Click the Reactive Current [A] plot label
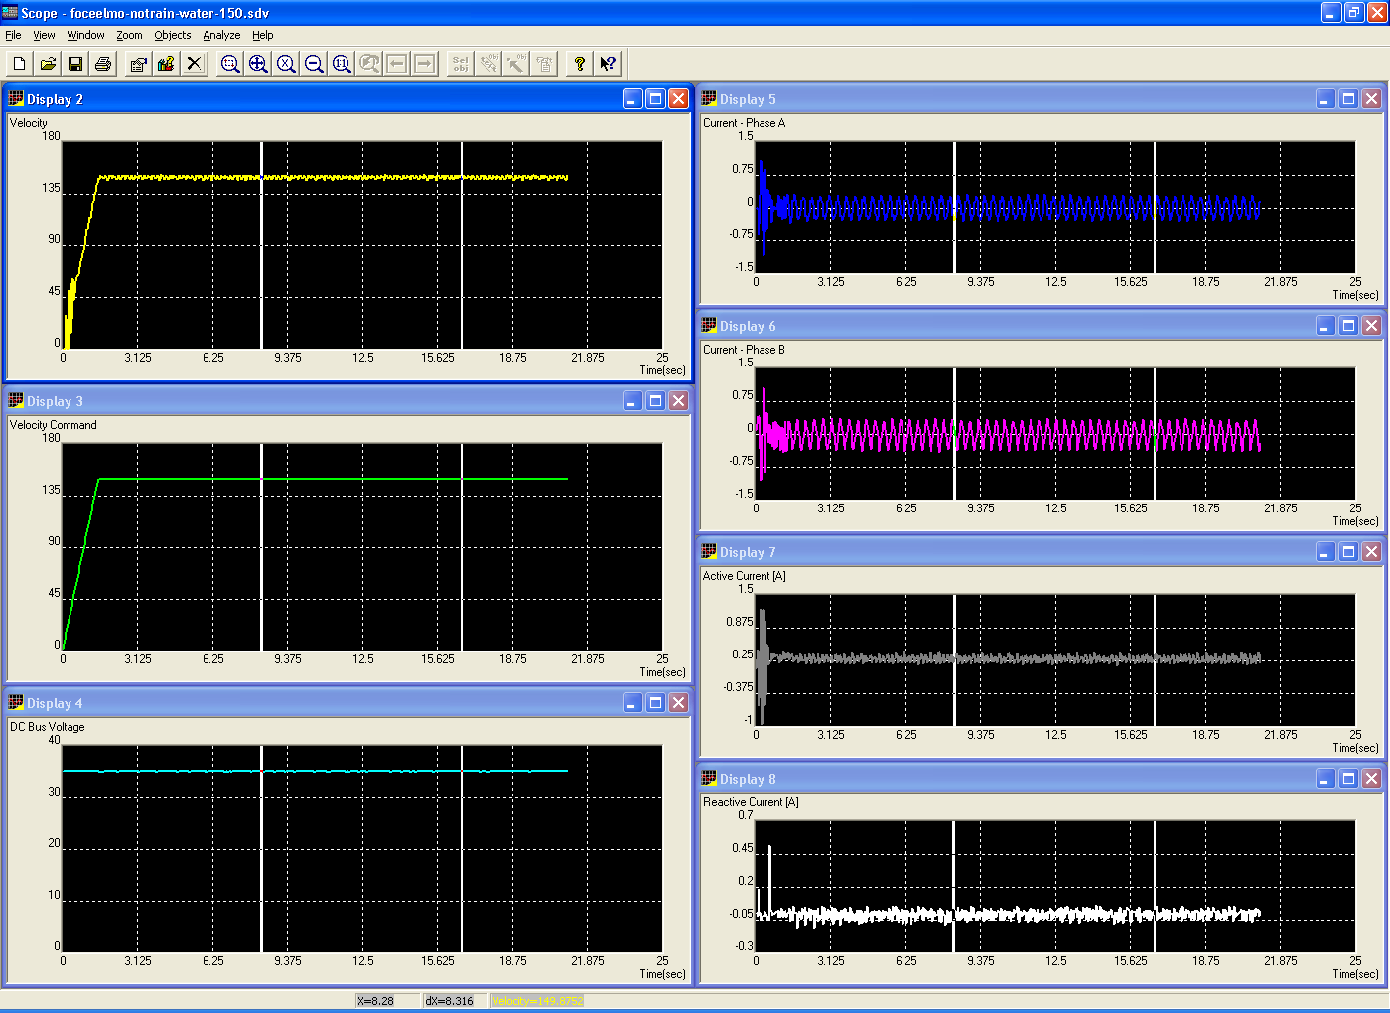Screen dimensions: 1390x1013 click(x=751, y=802)
